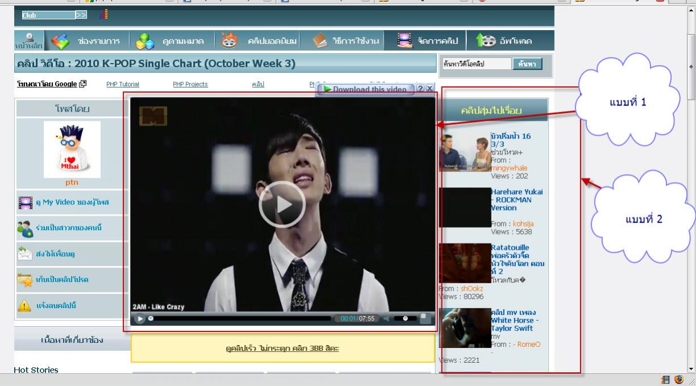Open the หน้าหลัก home icon
The width and height of the screenshot is (696, 386).
pos(28,40)
